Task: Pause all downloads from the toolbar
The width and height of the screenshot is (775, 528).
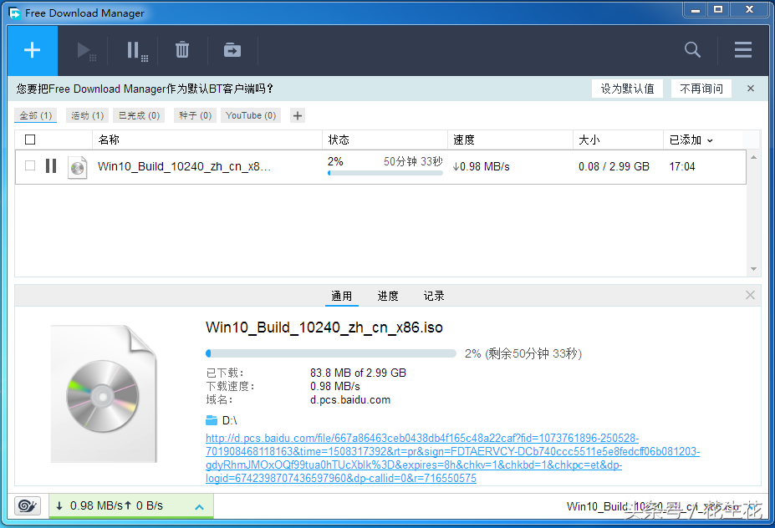Action: tap(137, 50)
